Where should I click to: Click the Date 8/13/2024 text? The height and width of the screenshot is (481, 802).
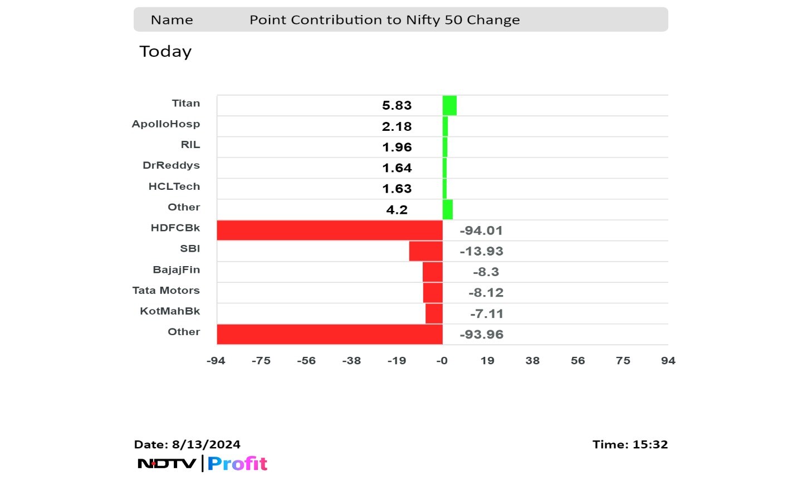pyautogui.click(x=187, y=444)
